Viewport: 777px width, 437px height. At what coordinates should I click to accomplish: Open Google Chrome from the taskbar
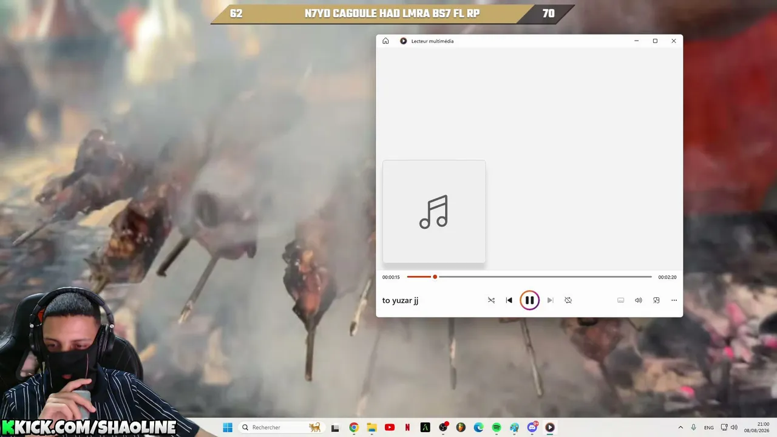(354, 427)
